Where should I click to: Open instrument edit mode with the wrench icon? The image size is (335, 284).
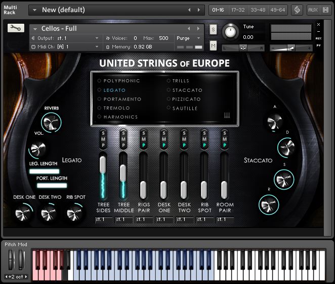point(16,28)
